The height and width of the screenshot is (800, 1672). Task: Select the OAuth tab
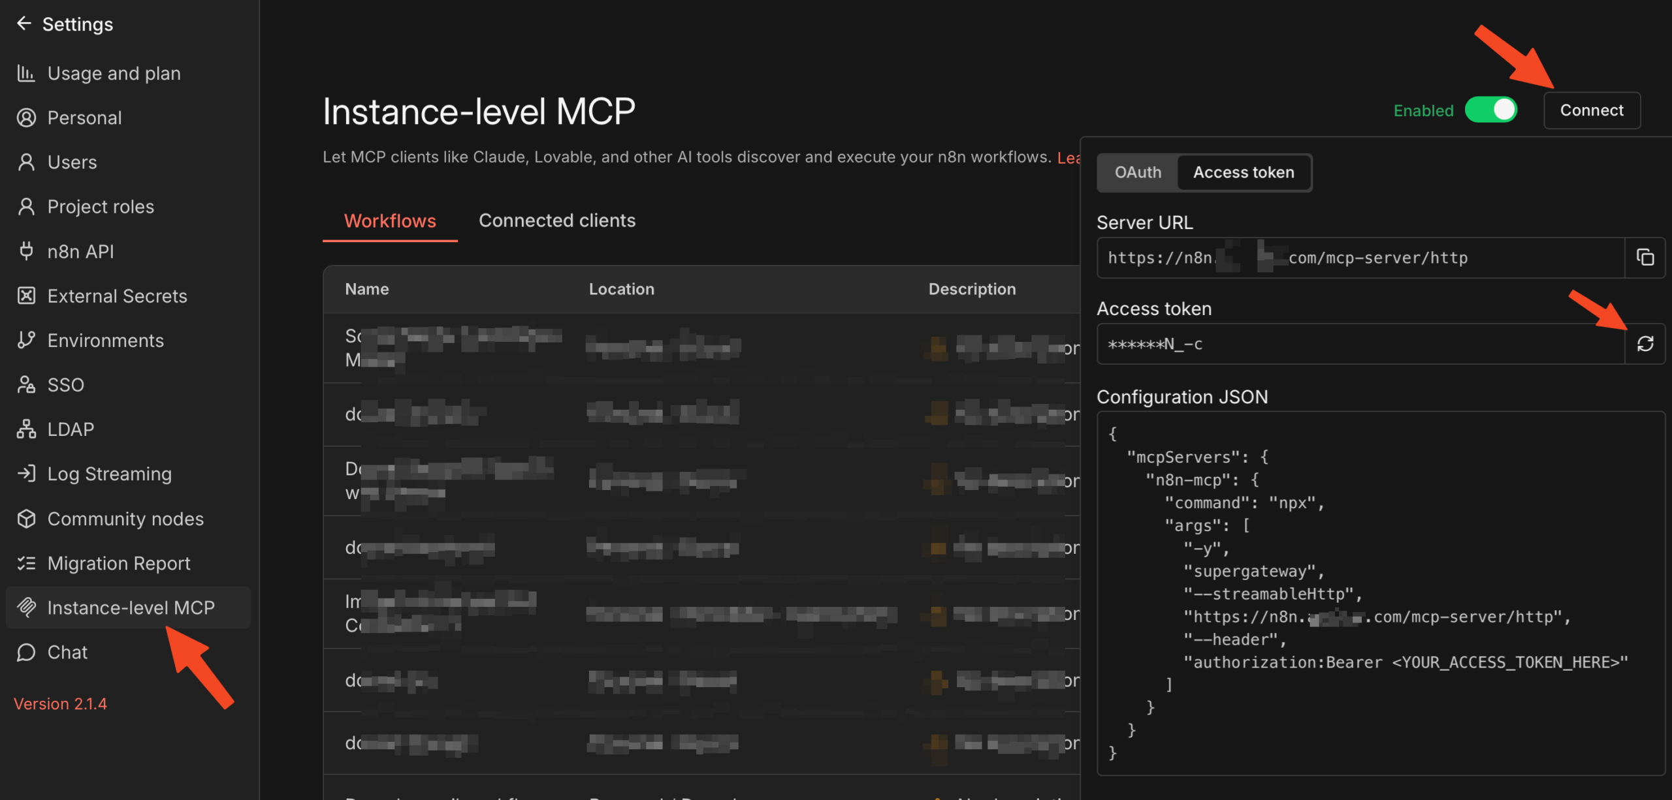click(x=1138, y=172)
